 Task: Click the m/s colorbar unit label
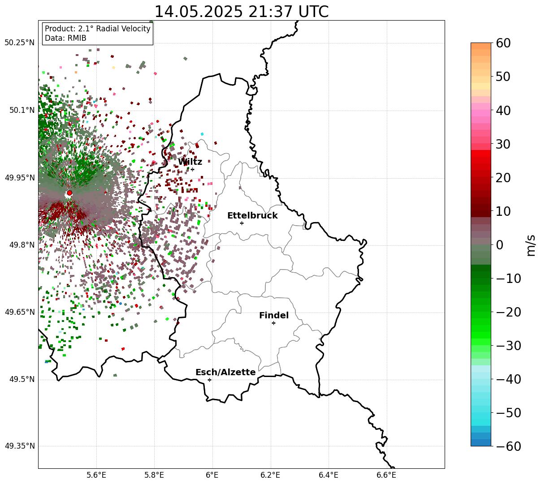[531, 245]
